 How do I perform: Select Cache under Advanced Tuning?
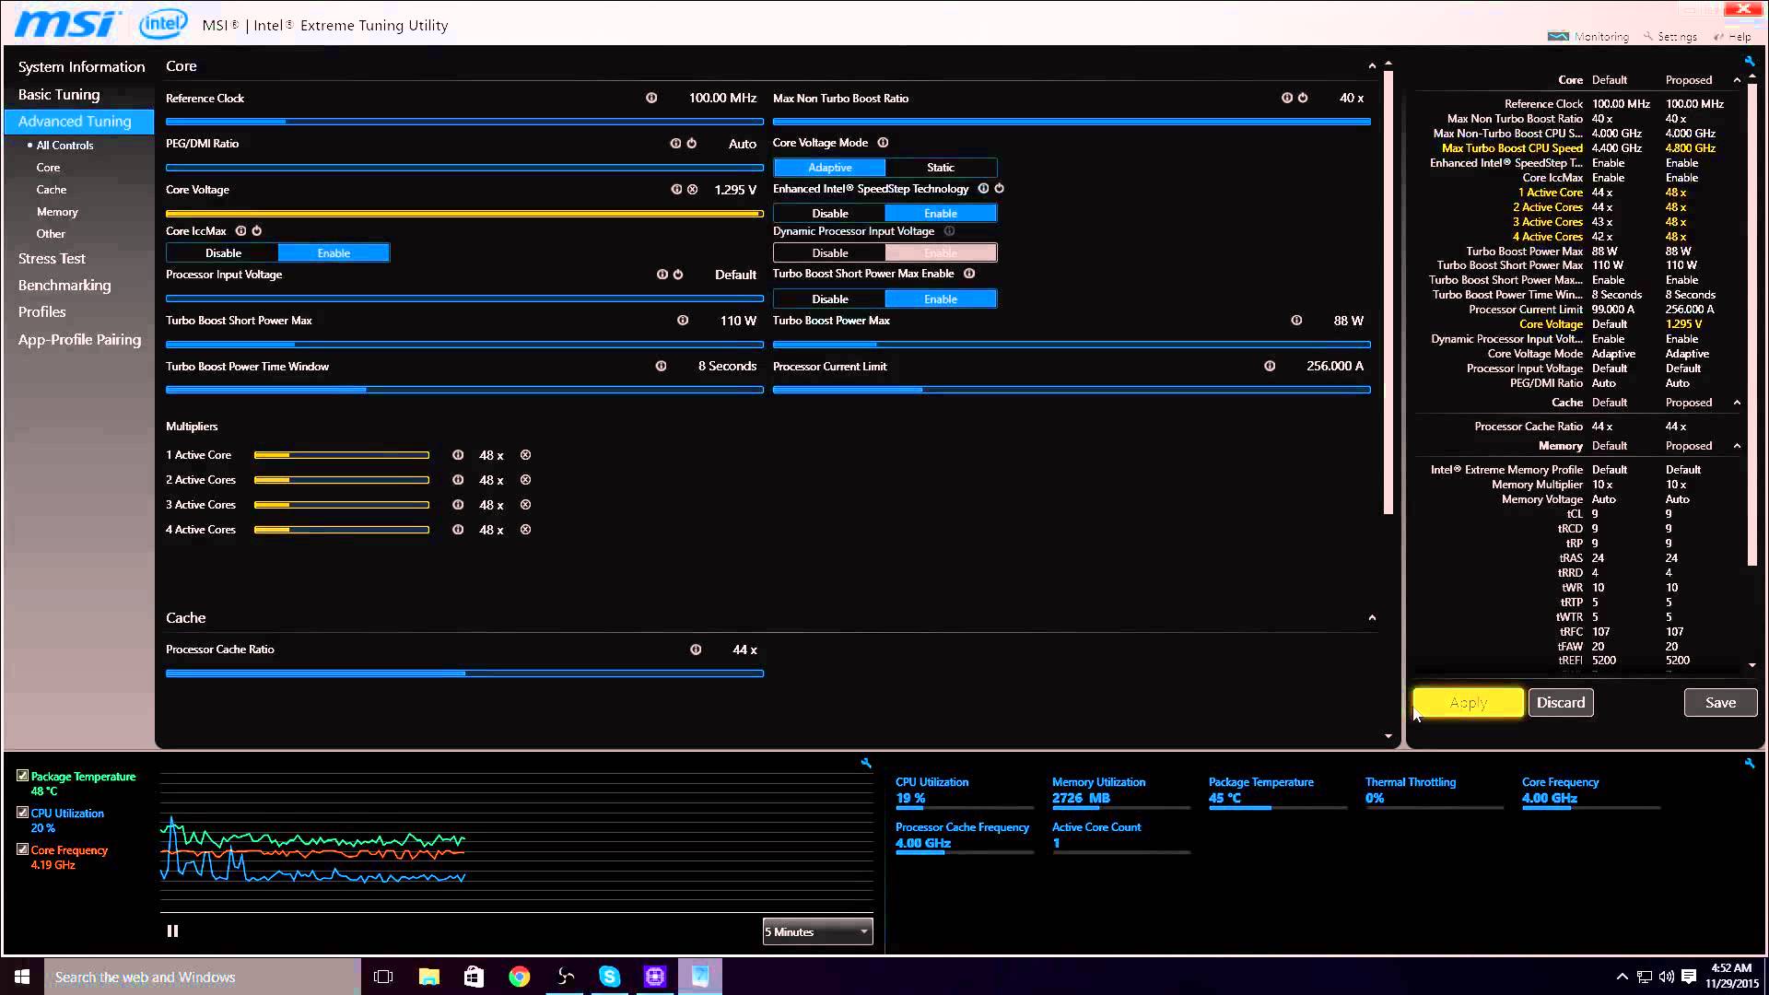(x=52, y=190)
